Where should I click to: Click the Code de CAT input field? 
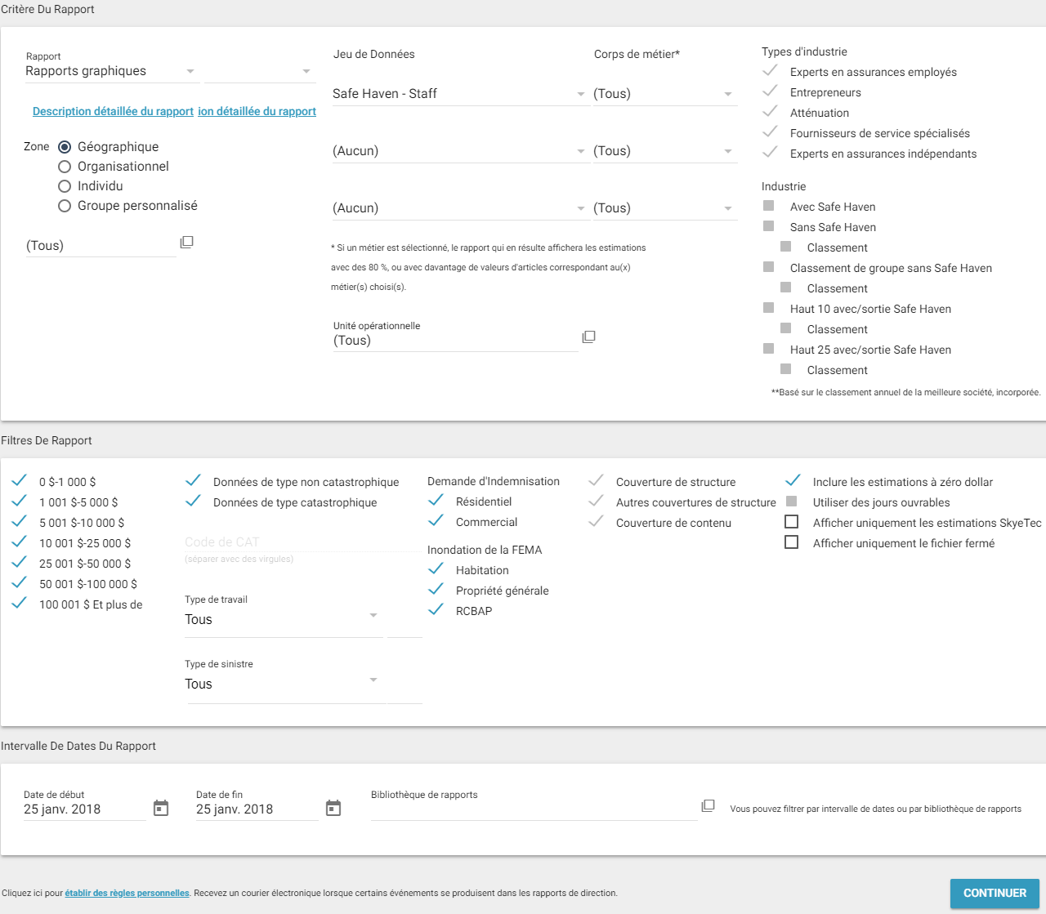pos(301,542)
